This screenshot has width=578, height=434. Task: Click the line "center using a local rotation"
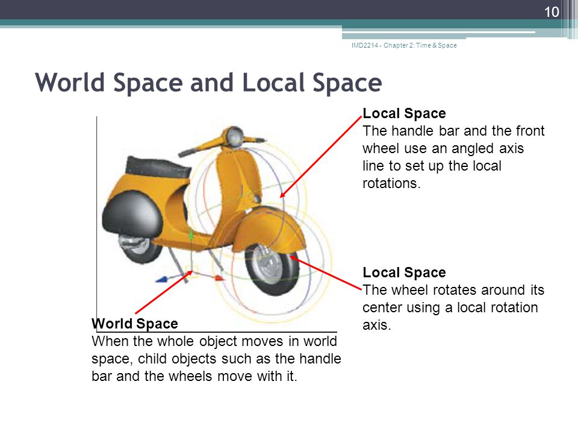[450, 307]
